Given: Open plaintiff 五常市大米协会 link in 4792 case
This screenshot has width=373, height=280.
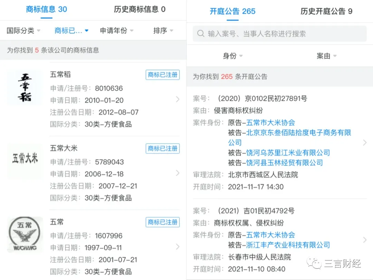Looking at the screenshot, I should [x=270, y=235].
